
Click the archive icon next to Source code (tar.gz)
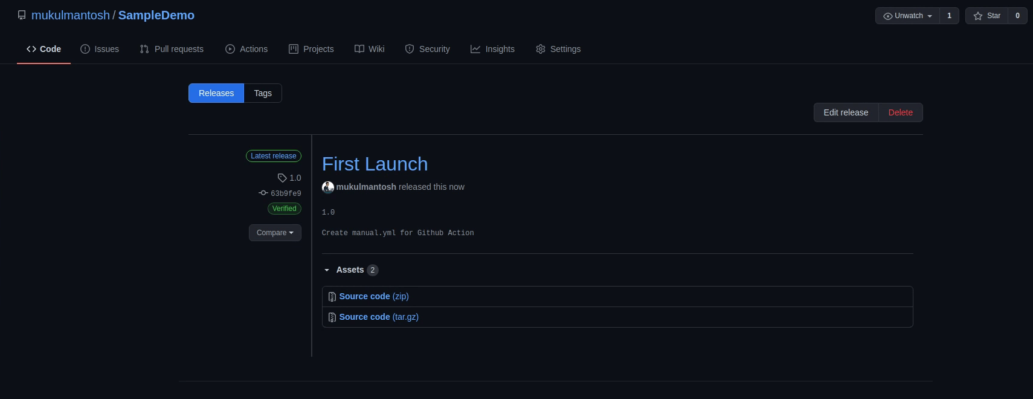[x=332, y=317]
